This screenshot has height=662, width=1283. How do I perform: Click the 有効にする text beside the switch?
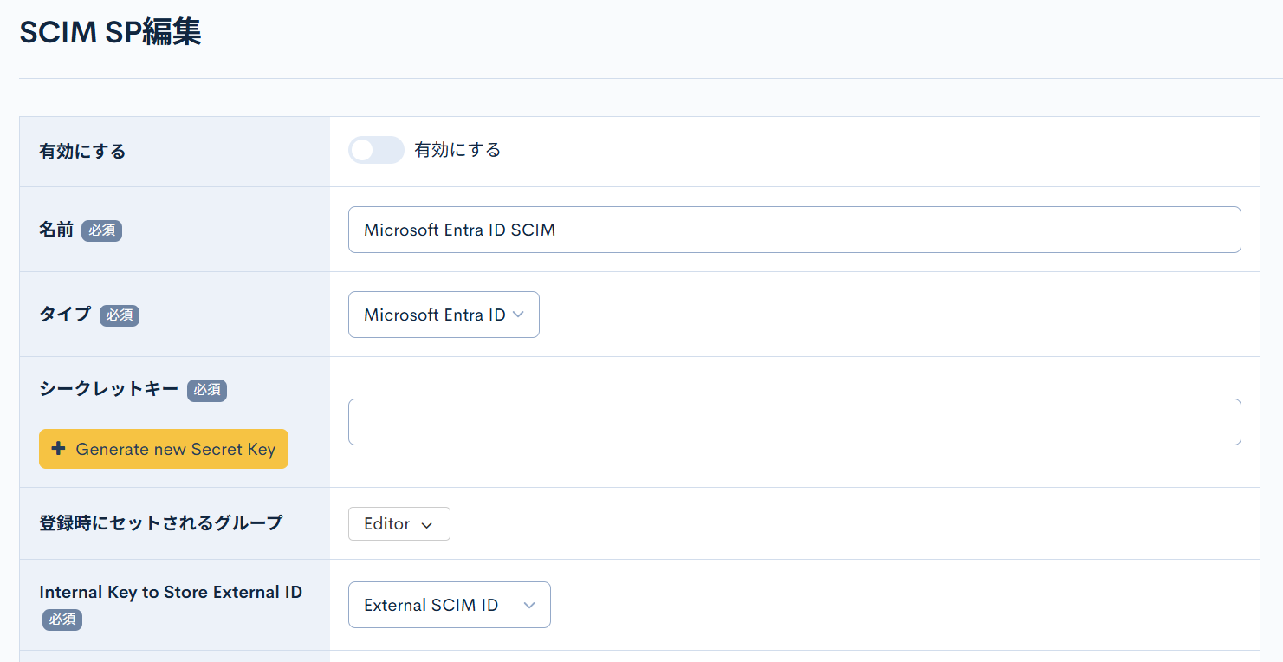[457, 150]
